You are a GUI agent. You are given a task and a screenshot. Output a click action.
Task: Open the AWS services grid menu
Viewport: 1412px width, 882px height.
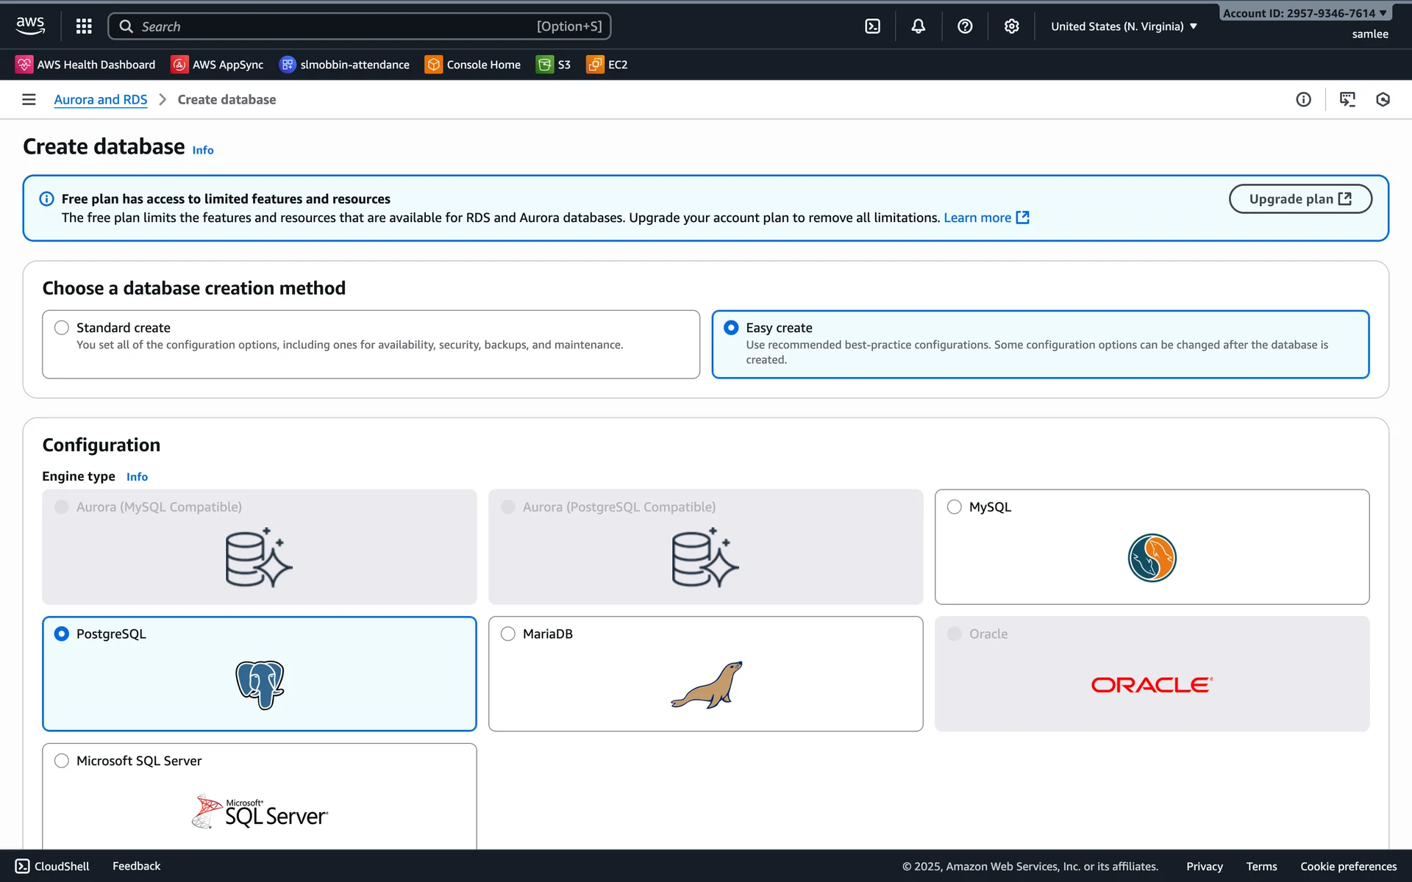pos(84,26)
